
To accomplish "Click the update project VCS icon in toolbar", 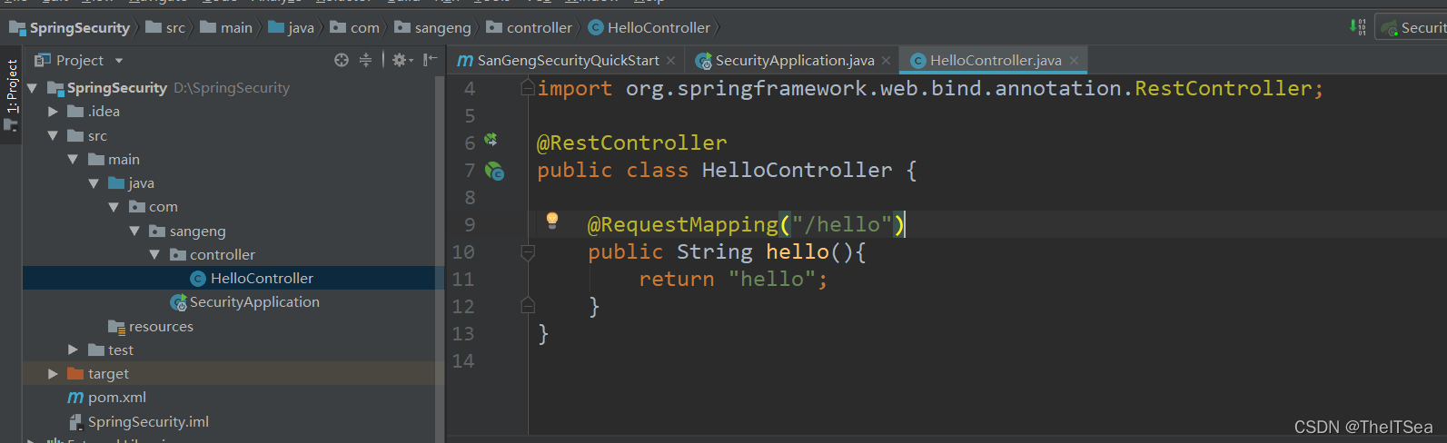I will [x=1359, y=27].
